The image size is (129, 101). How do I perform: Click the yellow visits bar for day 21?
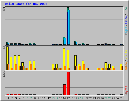point(83,65)
